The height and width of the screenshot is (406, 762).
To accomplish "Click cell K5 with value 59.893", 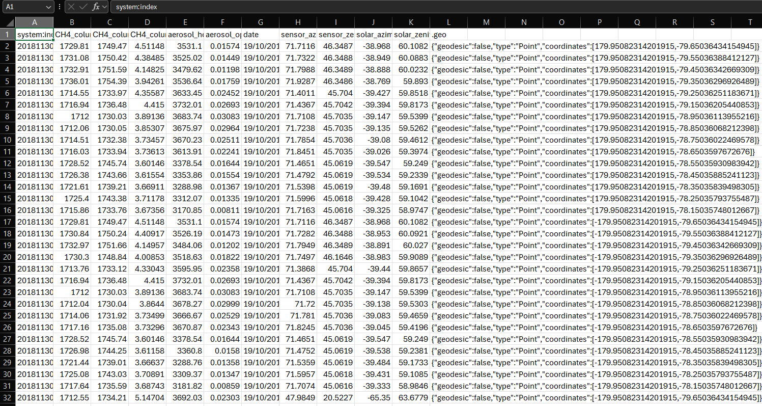I will (x=411, y=81).
